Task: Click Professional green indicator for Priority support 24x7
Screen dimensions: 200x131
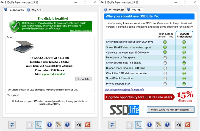Action: pos(184,84)
